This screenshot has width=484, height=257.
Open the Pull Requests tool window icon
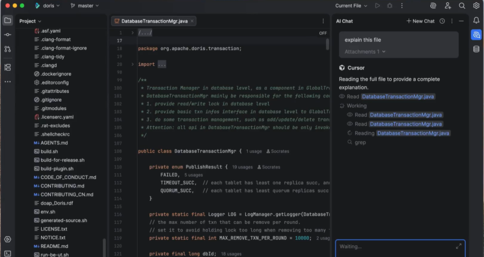tap(8, 49)
